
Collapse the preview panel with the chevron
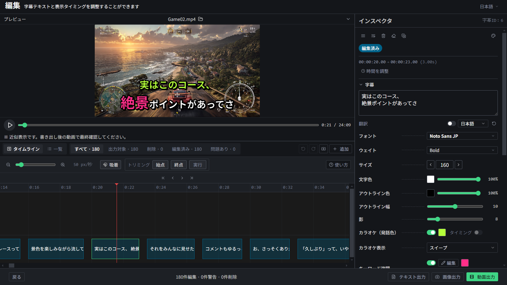click(x=348, y=19)
